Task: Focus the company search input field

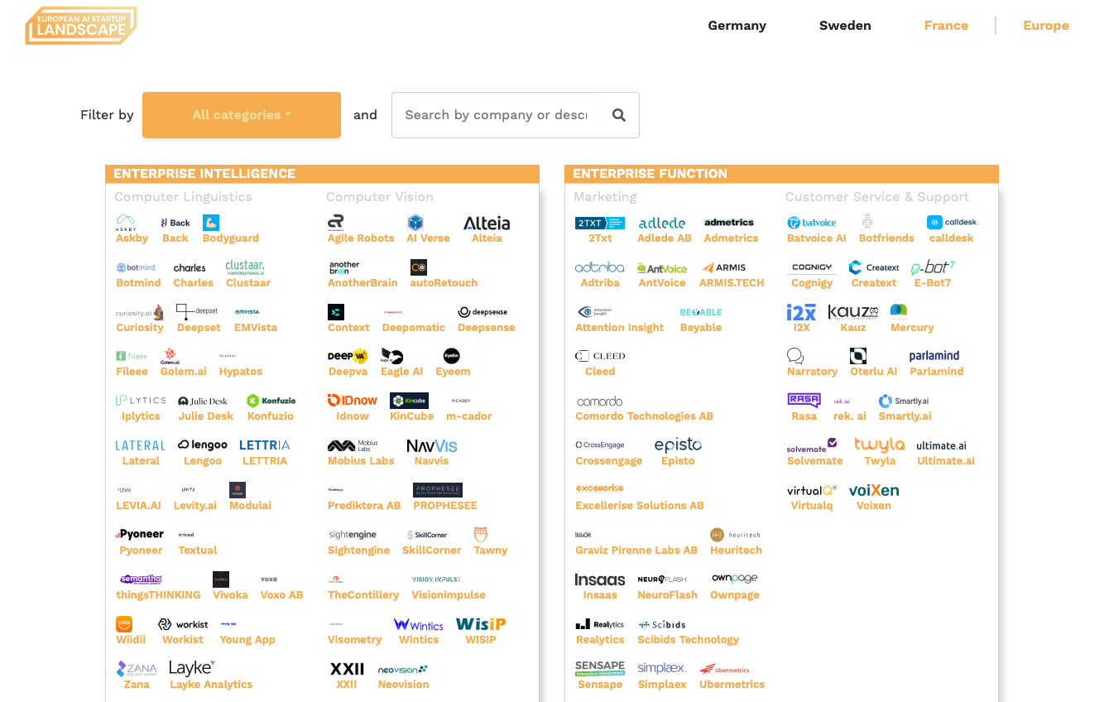Action: pyautogui.click(x=497, y=115)
